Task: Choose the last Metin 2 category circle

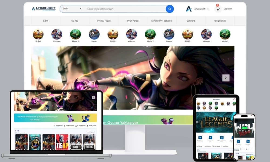Action: coord(225,34)
